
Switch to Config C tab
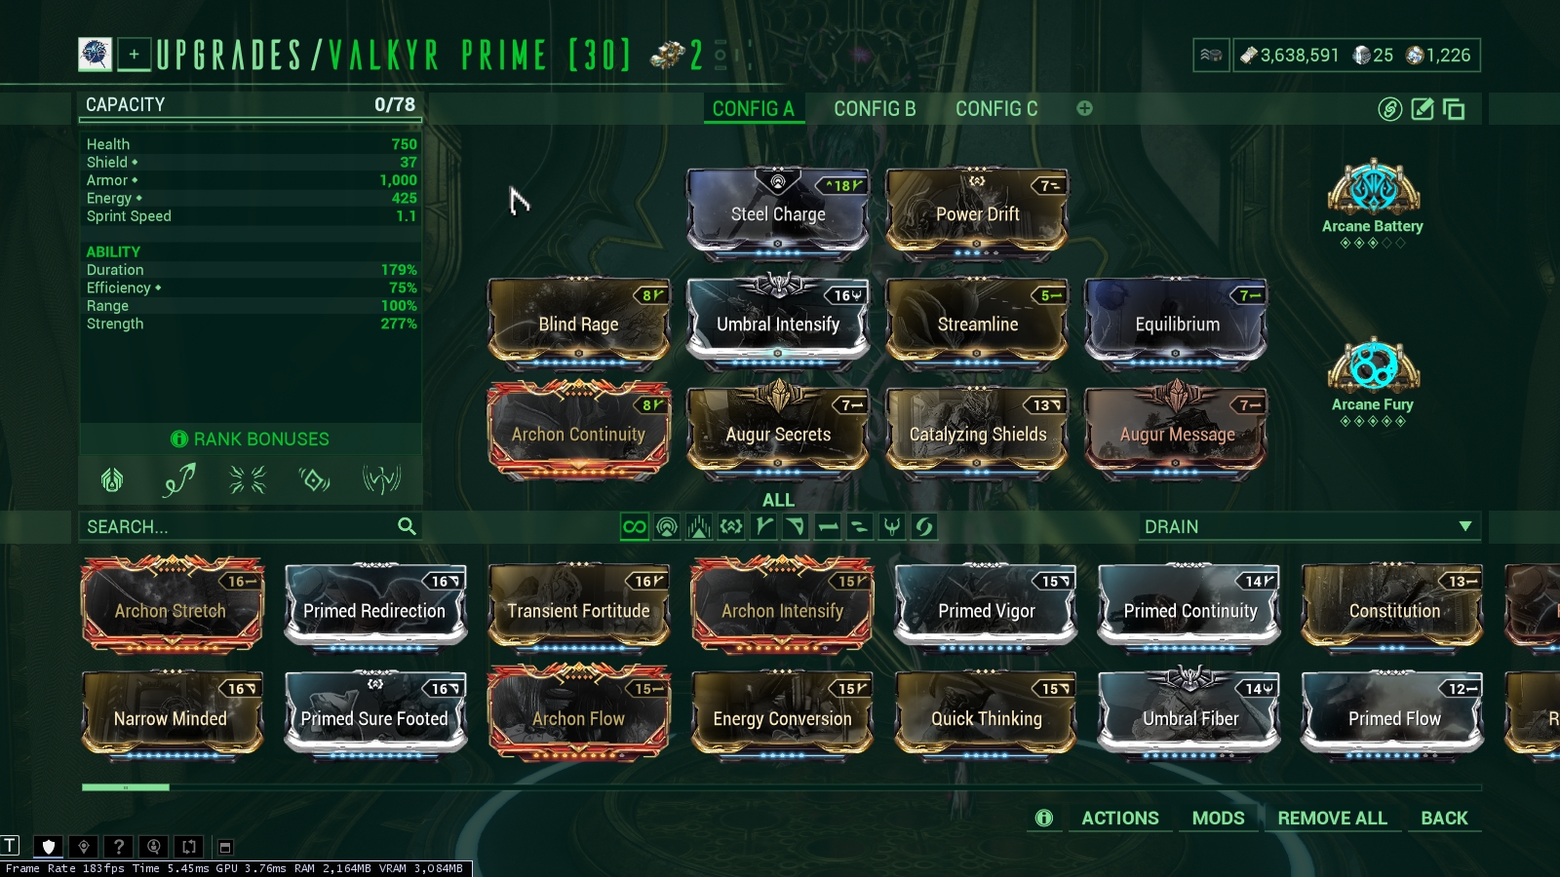[996, 109]
